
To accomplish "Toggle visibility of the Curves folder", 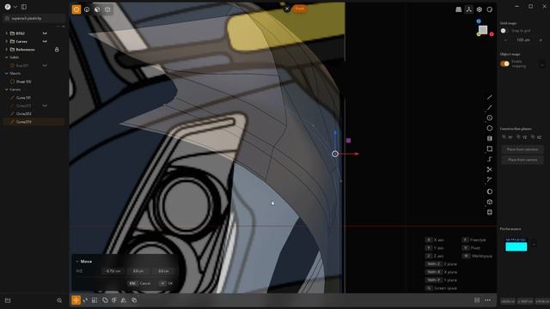I will tap(45, 41).
